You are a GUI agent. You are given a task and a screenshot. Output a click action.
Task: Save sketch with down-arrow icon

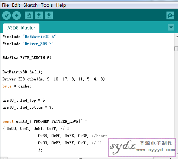(49, 16)
